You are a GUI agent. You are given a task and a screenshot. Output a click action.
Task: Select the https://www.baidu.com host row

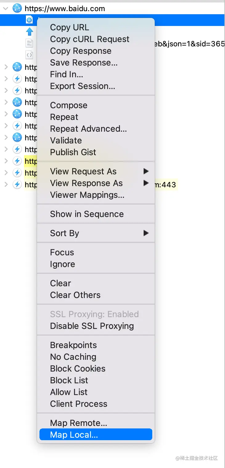point(65,8)
